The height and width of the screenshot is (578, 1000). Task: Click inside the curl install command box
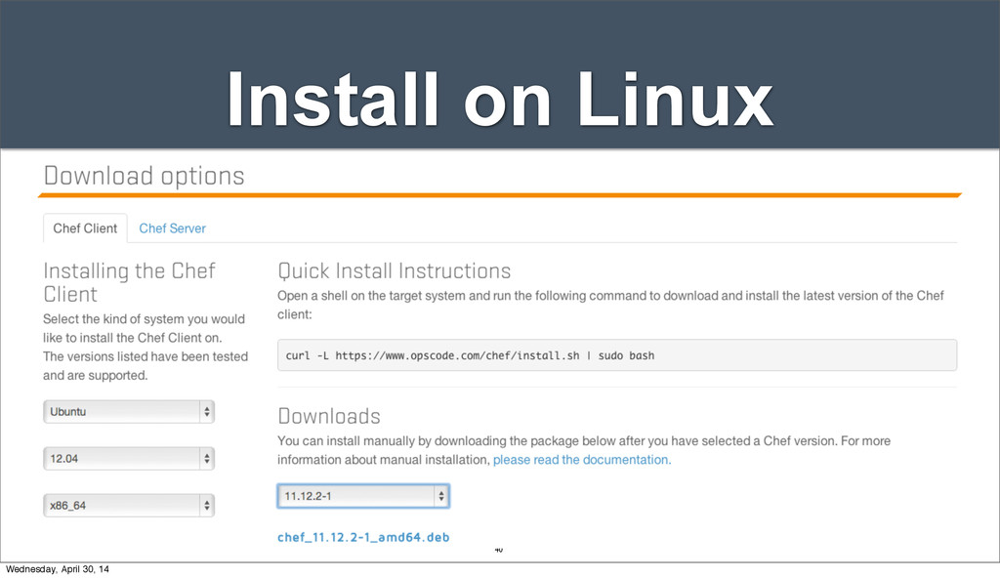[616, 355]
